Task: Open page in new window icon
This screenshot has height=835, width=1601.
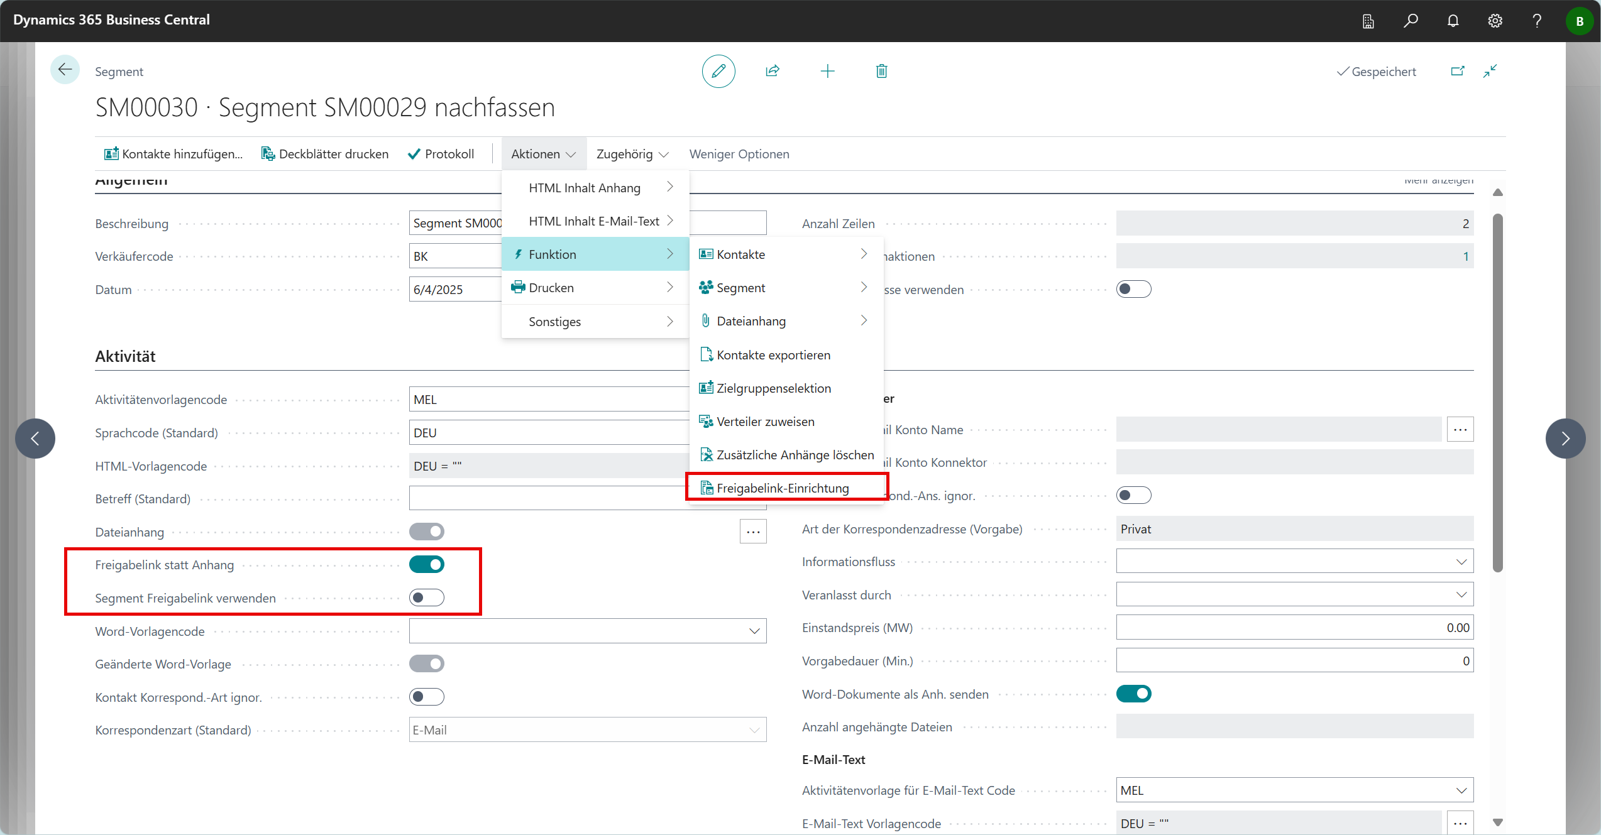Action: [1457, 71]
